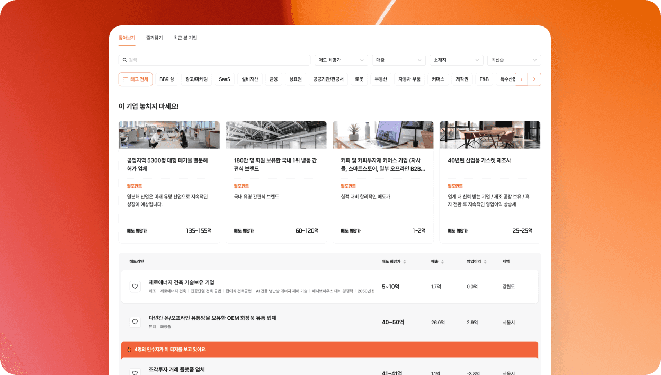Toggle heart on OEM 화장품 유통 업체 row
This screenshot has height=375, width=661.
(x=135, y=322)
